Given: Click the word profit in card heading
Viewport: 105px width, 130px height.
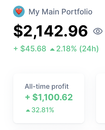Looking at the screenshot, I should pos(60,87).
